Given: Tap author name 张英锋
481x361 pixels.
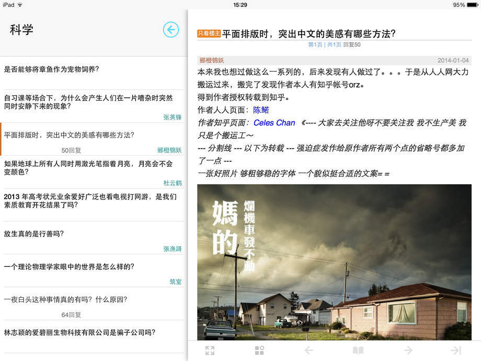Looking at the screenshot, I should point(173,117).
